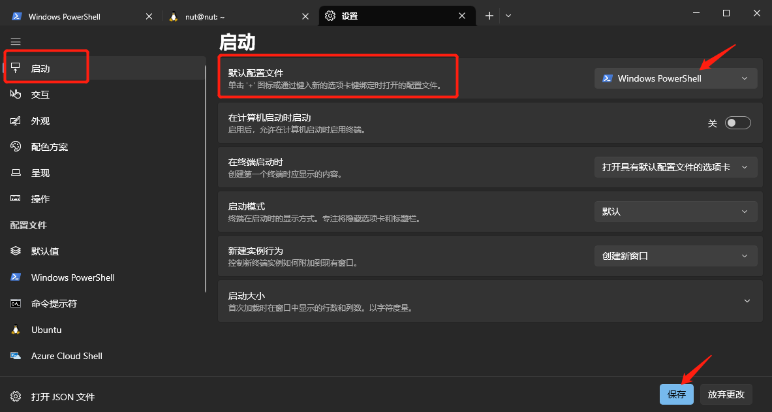Image resolution: width=772 pixels, height=412 pixels.
Task: Click the 启动 page heading
Action: (237, 42)
